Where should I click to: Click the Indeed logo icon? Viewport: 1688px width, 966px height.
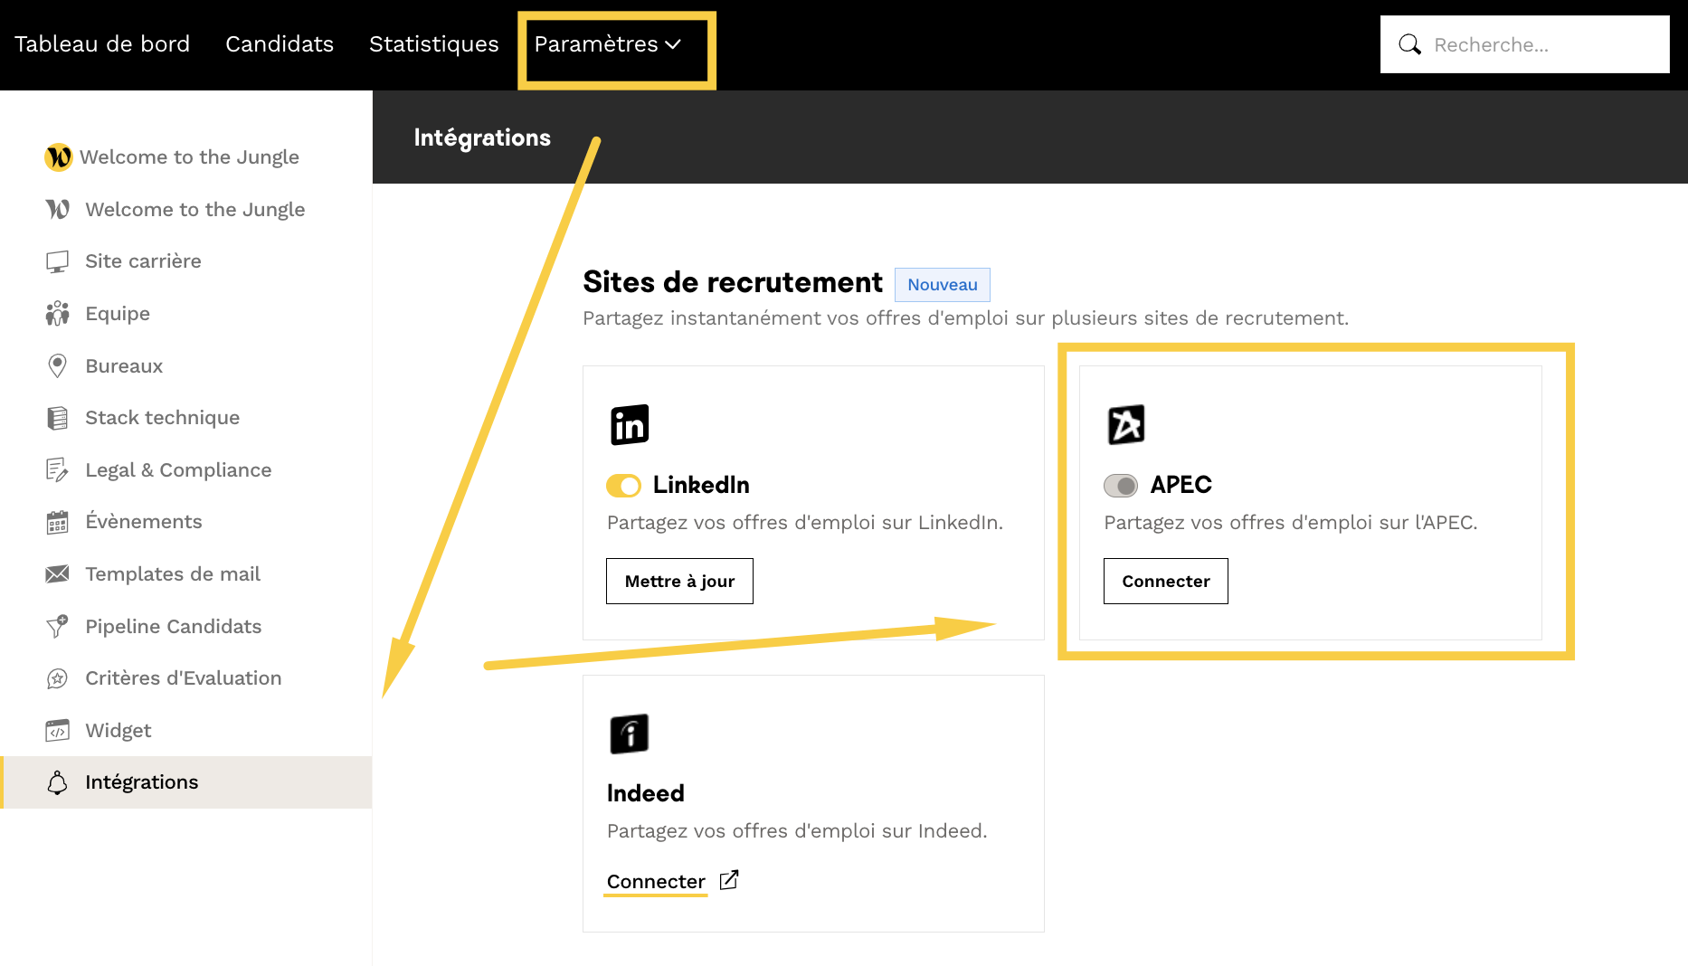point(630,734)
